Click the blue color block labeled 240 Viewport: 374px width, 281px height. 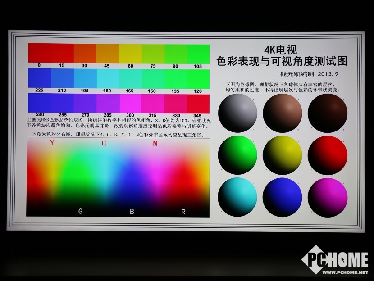point(39,103)
